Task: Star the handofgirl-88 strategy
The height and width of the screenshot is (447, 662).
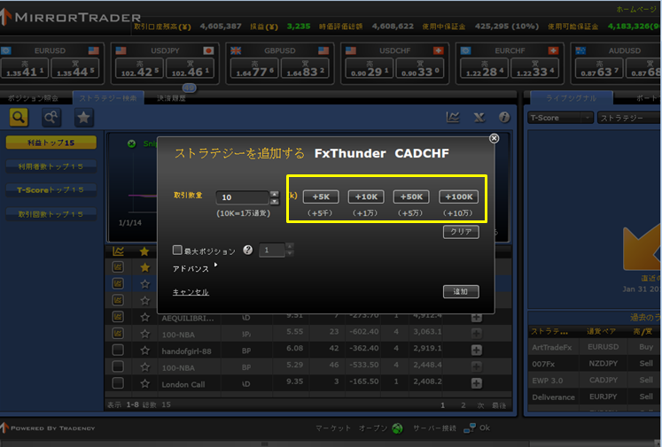Action: pos(144,350)
